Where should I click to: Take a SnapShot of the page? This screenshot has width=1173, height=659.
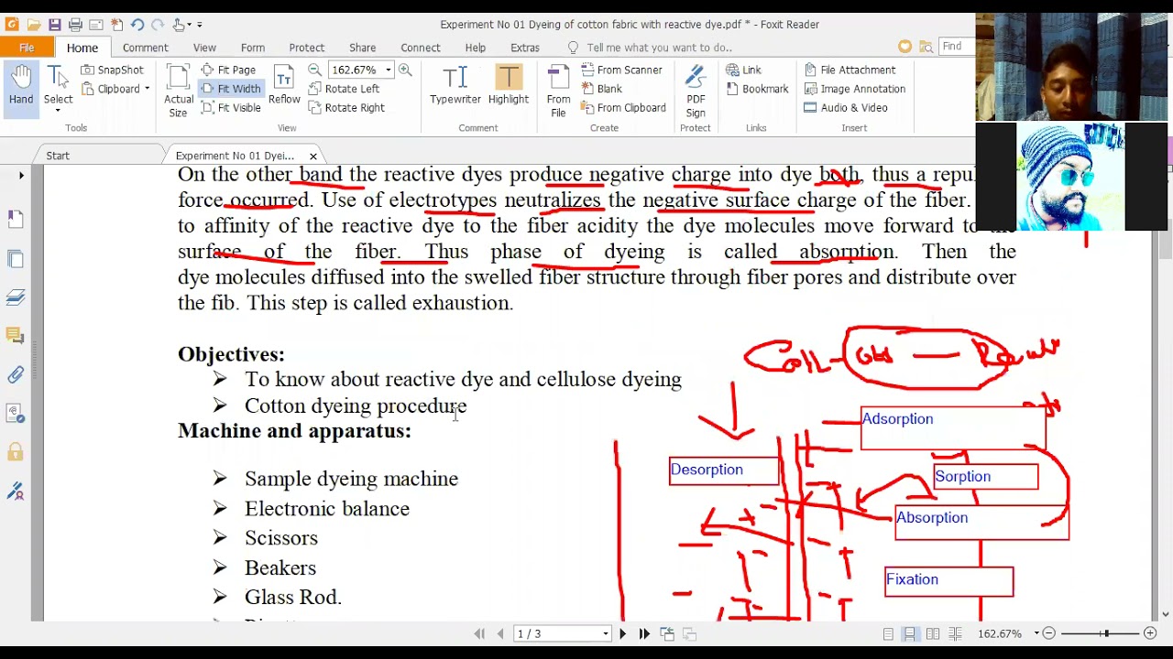[113, 70]
